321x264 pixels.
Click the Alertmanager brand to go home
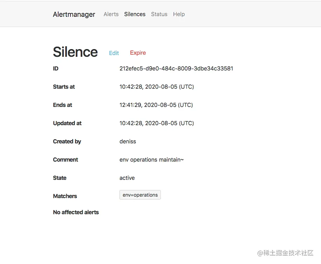click(x=74, y=14)
